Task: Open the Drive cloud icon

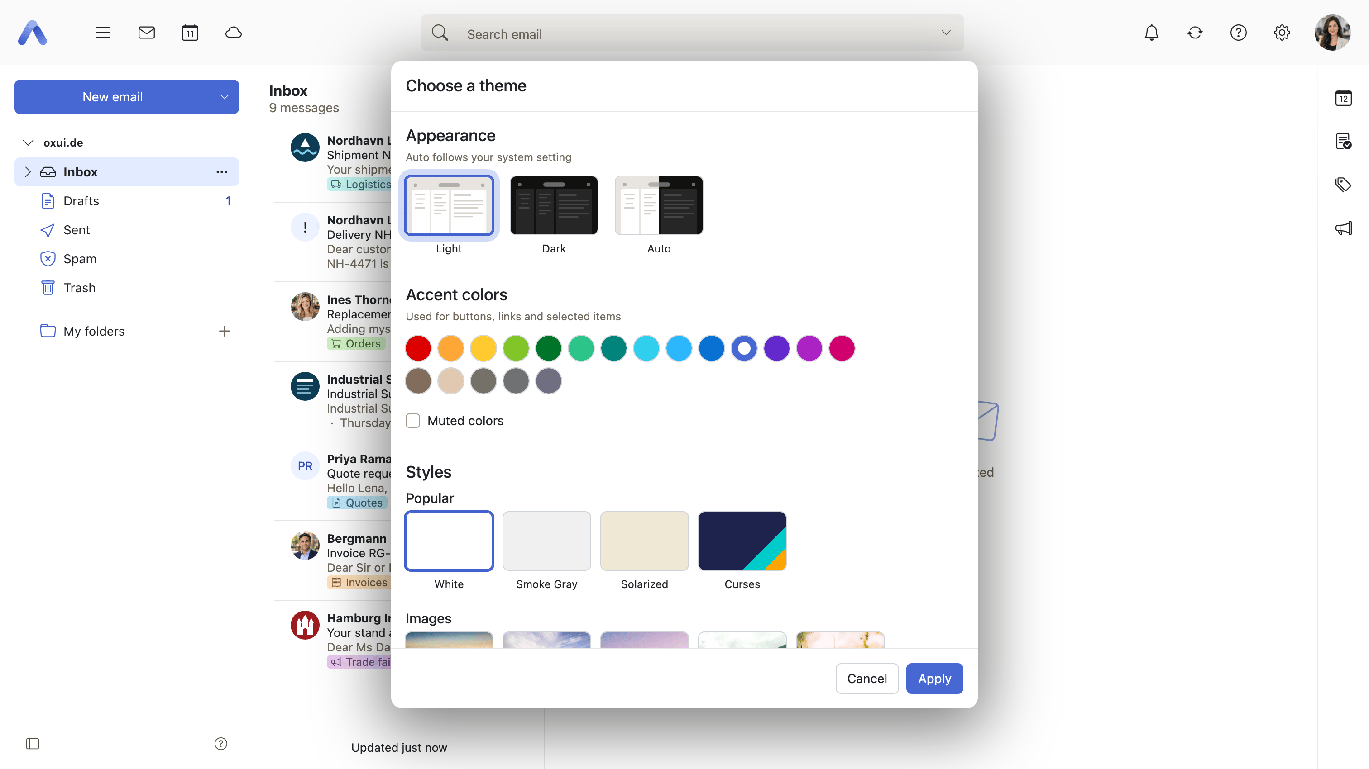Action: pos(234,33)
